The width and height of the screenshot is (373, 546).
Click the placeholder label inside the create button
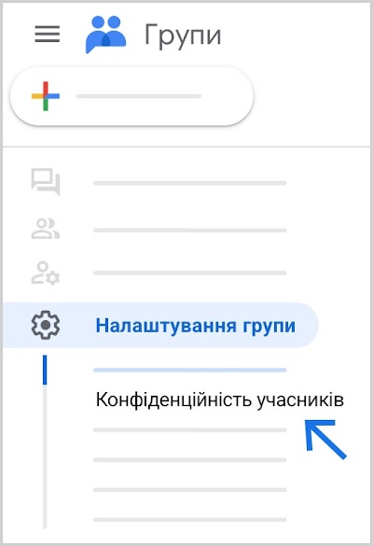[x=139, y=96]
